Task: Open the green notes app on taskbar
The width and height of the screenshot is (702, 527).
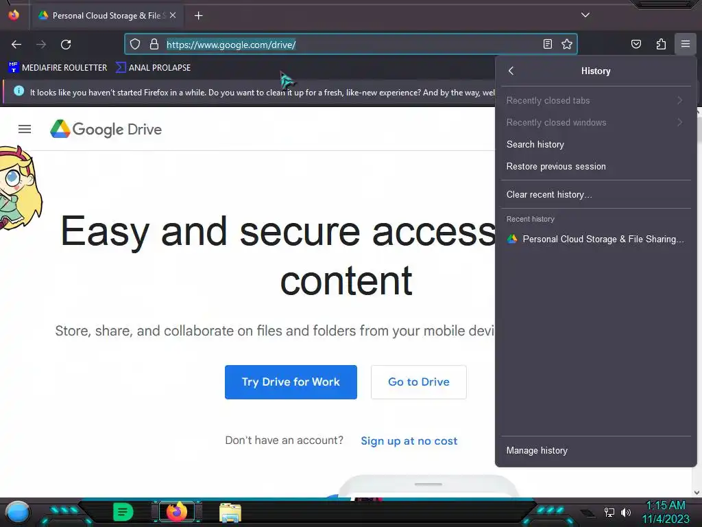Action: click(x=123, y=512)
